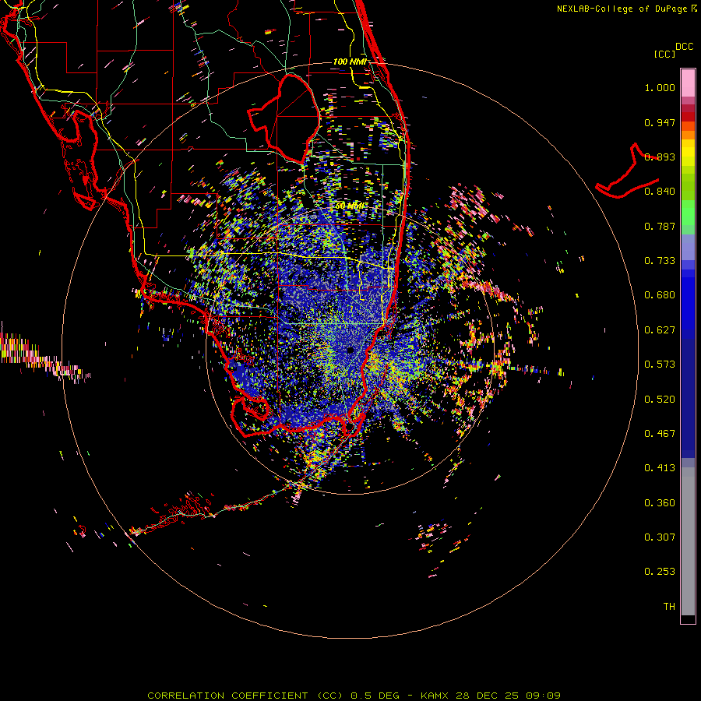Pick the light pink top color band
Image resolution: width=701 pixels, height=701 pixels.
tap(688, 83)
